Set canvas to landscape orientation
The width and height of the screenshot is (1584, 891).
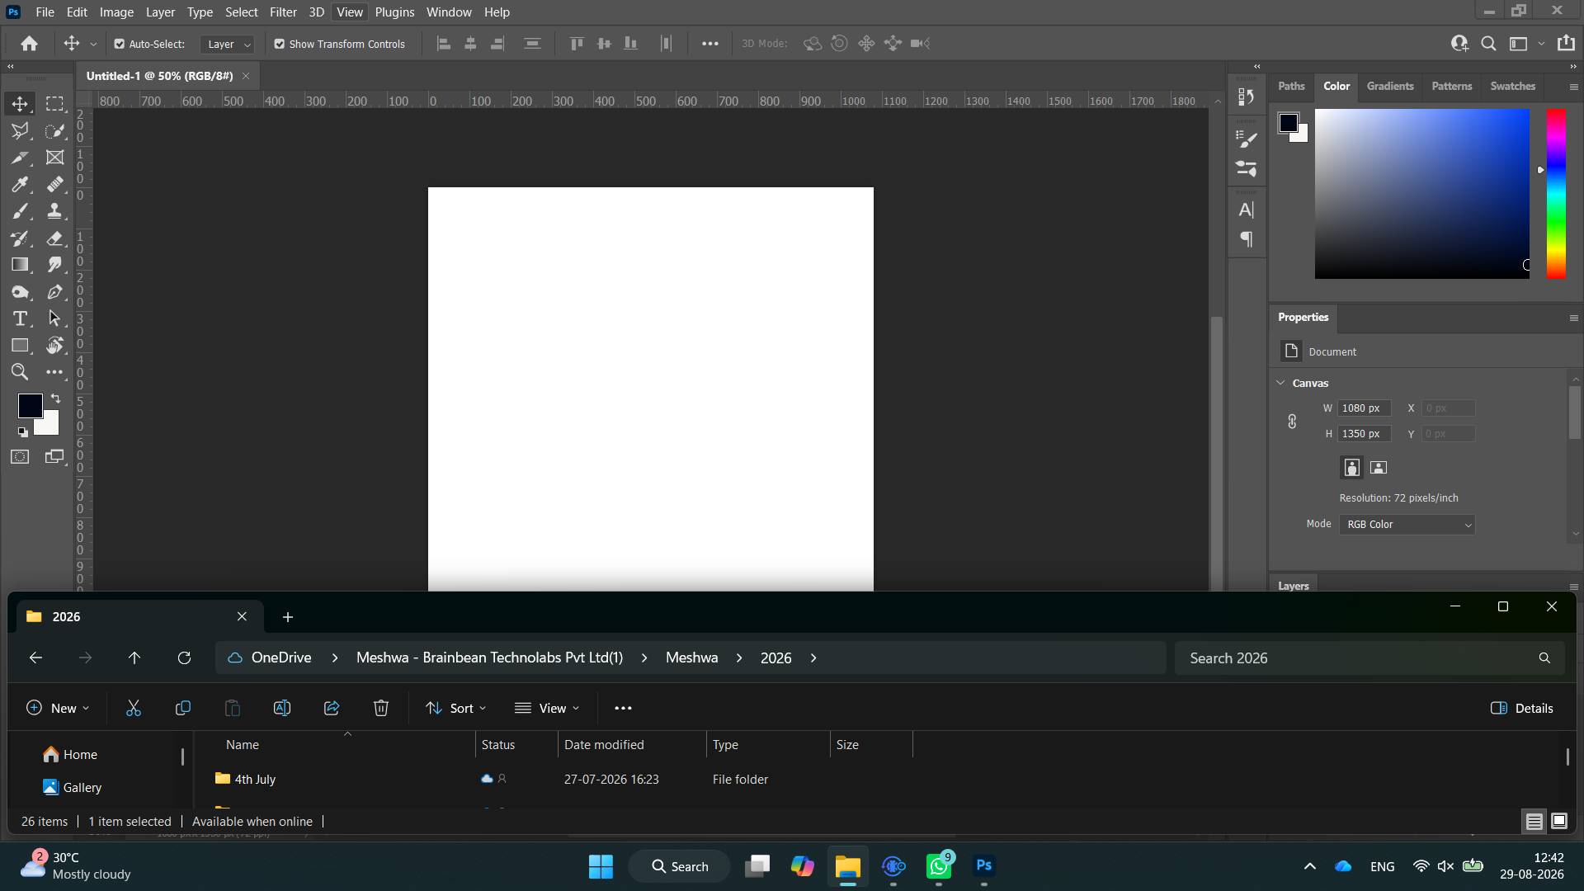(x=1379, y=468)
